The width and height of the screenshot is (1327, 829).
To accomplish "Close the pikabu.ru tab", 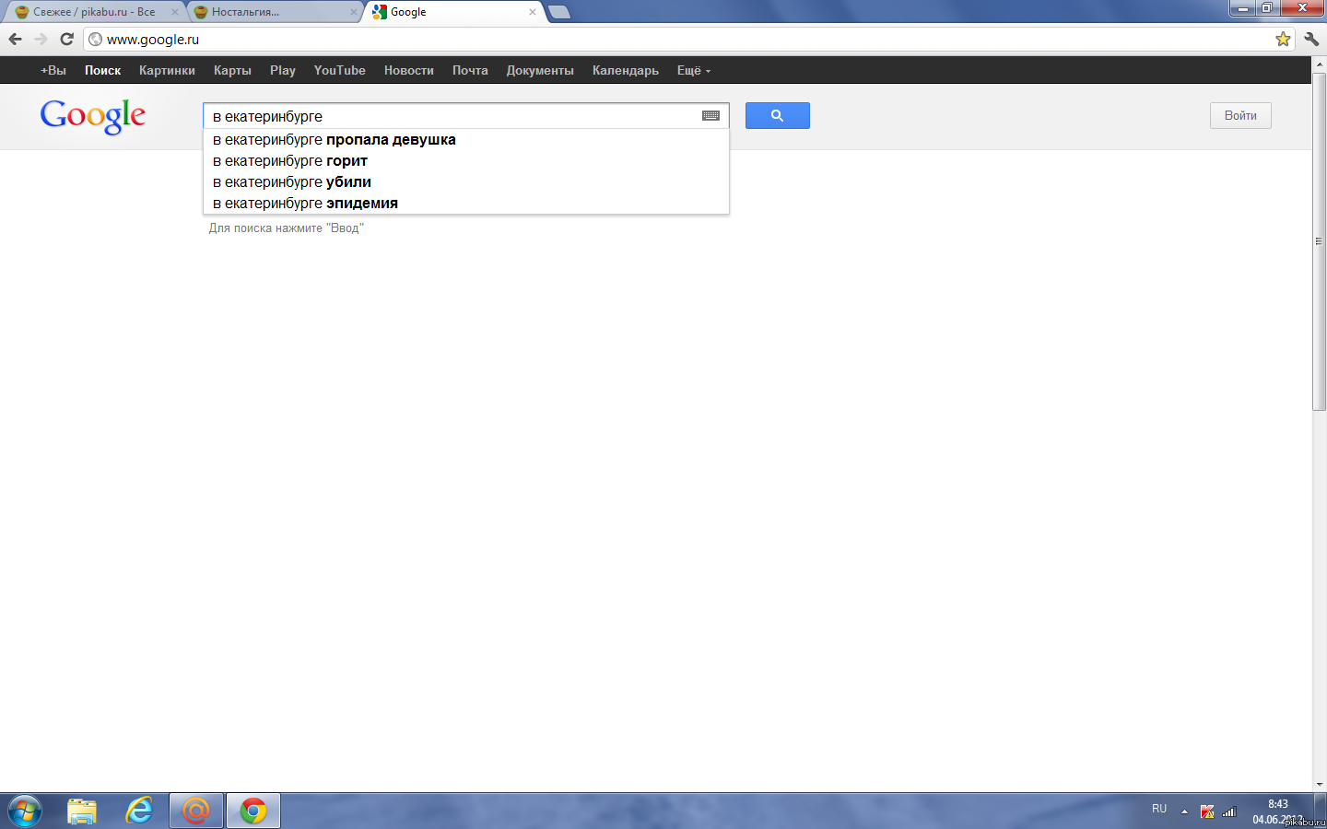I will click(x=174, y=12).
